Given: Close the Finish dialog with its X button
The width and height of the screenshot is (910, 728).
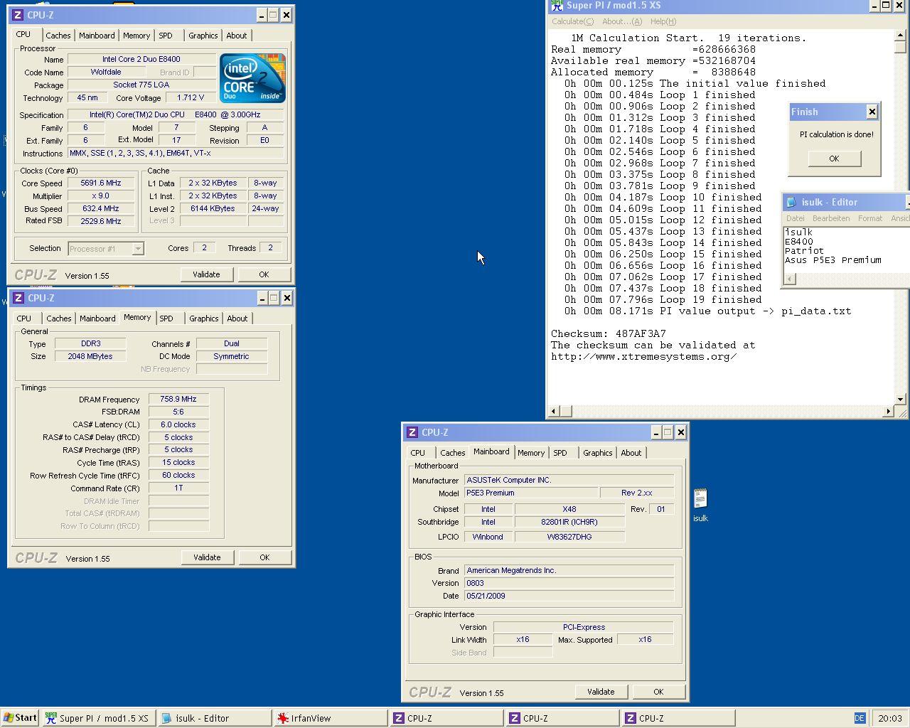Looking at the screenshot, I should pyautogui.click(x=872, y=112).
